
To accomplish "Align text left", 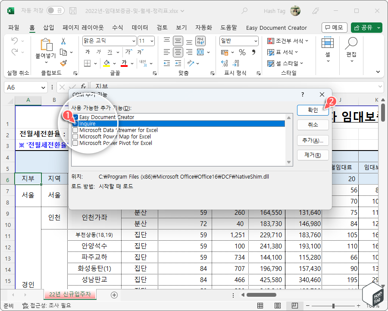I will pyautogui.click(x=167, y=52).
